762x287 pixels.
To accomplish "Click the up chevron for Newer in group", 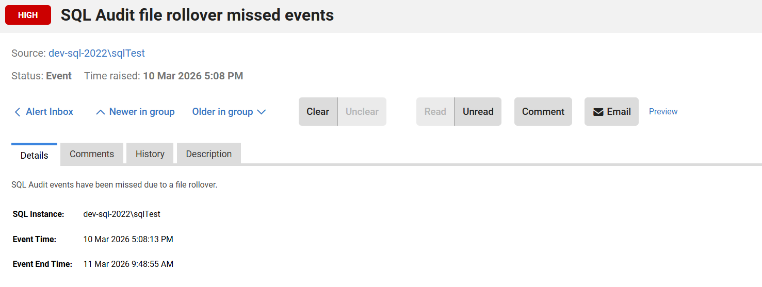I will [x=101, y=112].
